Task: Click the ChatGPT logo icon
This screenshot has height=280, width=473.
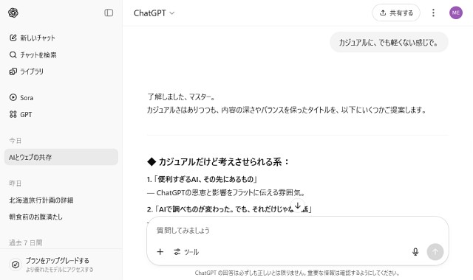Action: 13,13
